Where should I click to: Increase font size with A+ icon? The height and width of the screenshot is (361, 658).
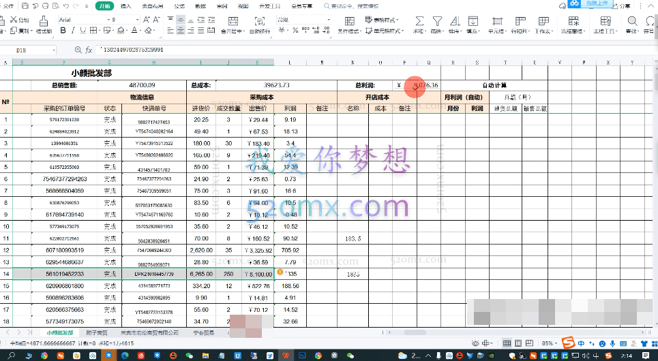click(x=147, y=20)
